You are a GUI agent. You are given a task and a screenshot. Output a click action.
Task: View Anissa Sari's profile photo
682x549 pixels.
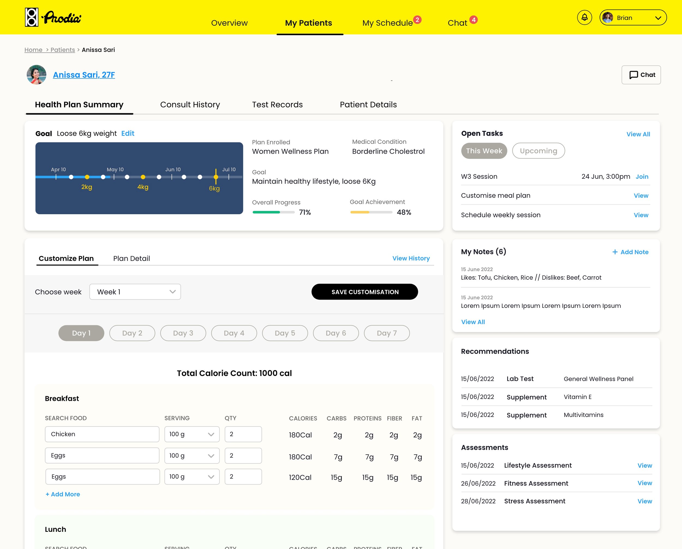37,75
